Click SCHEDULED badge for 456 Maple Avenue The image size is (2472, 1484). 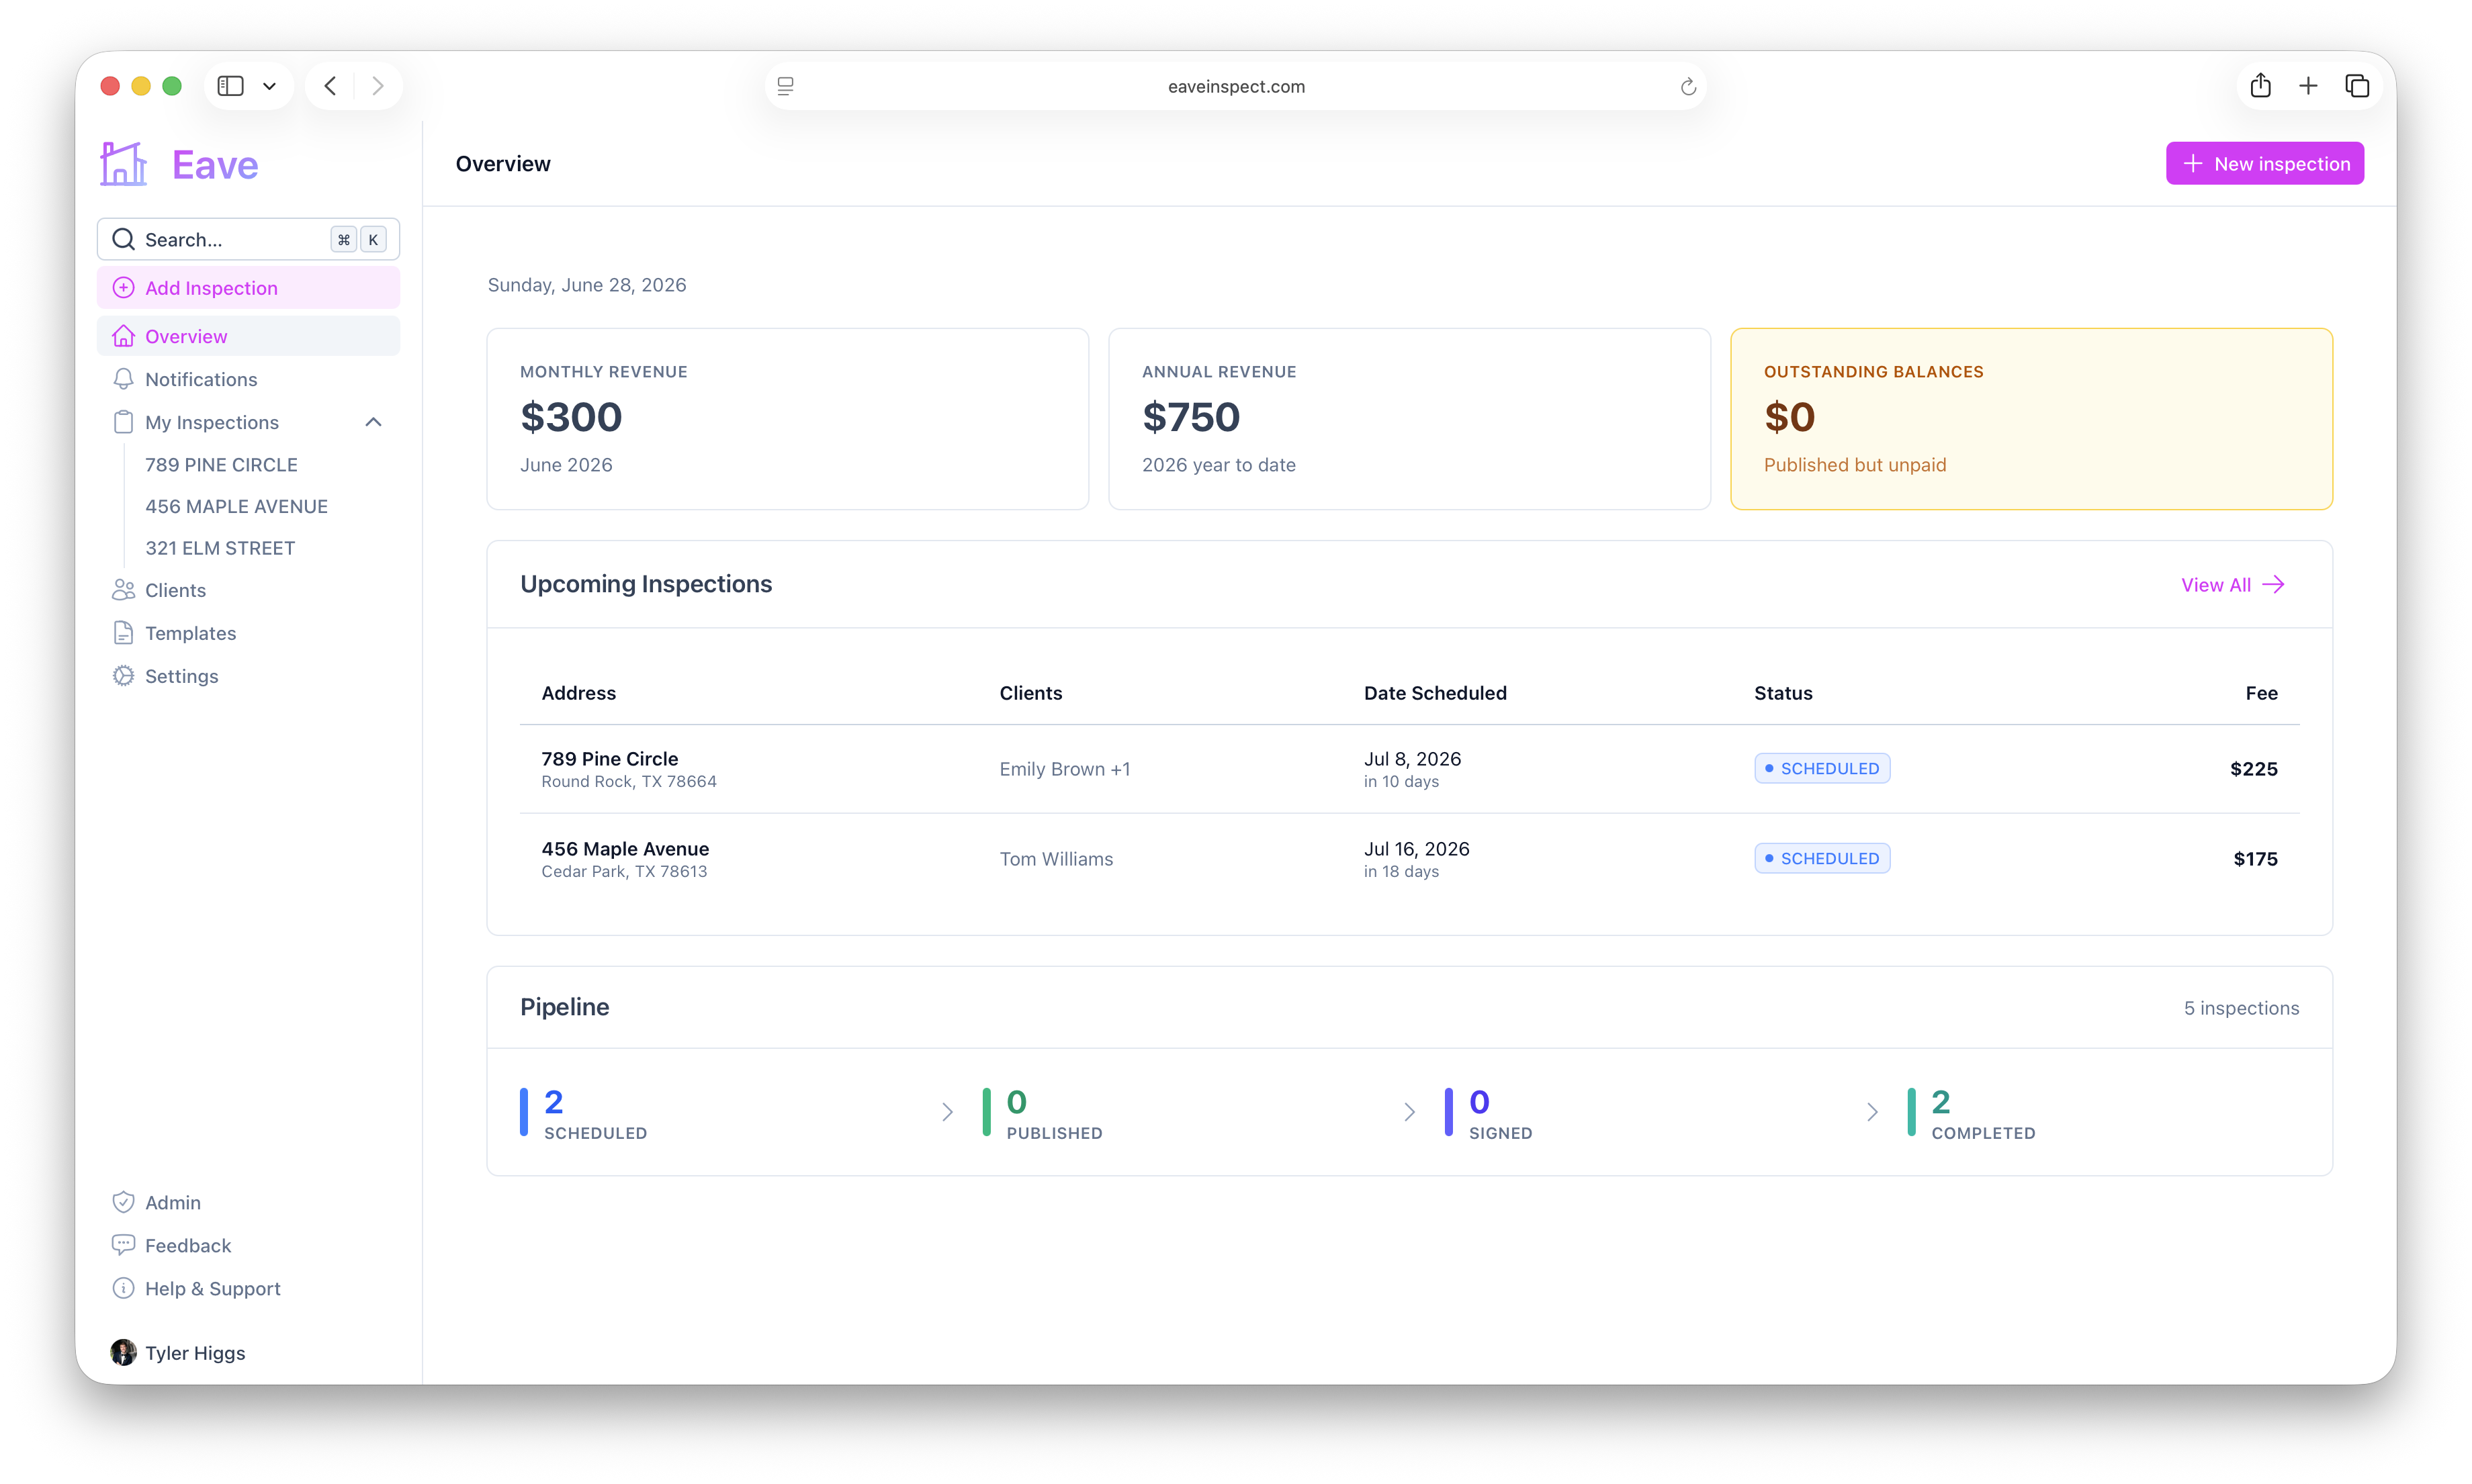(1822, 858)
